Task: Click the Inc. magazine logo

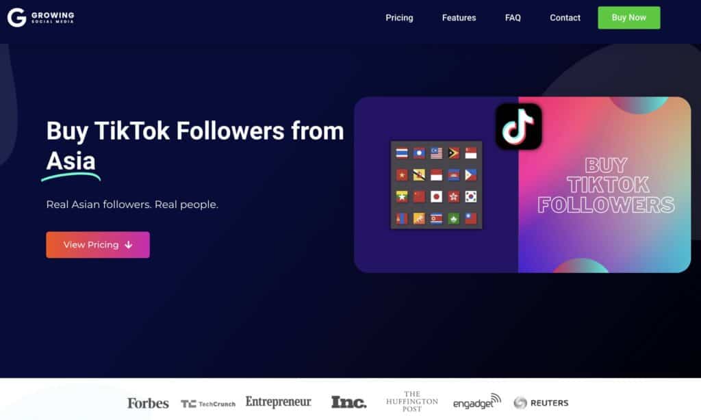Action: (x=348, y=402)
